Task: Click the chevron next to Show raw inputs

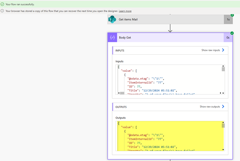Action: point(223,50)
